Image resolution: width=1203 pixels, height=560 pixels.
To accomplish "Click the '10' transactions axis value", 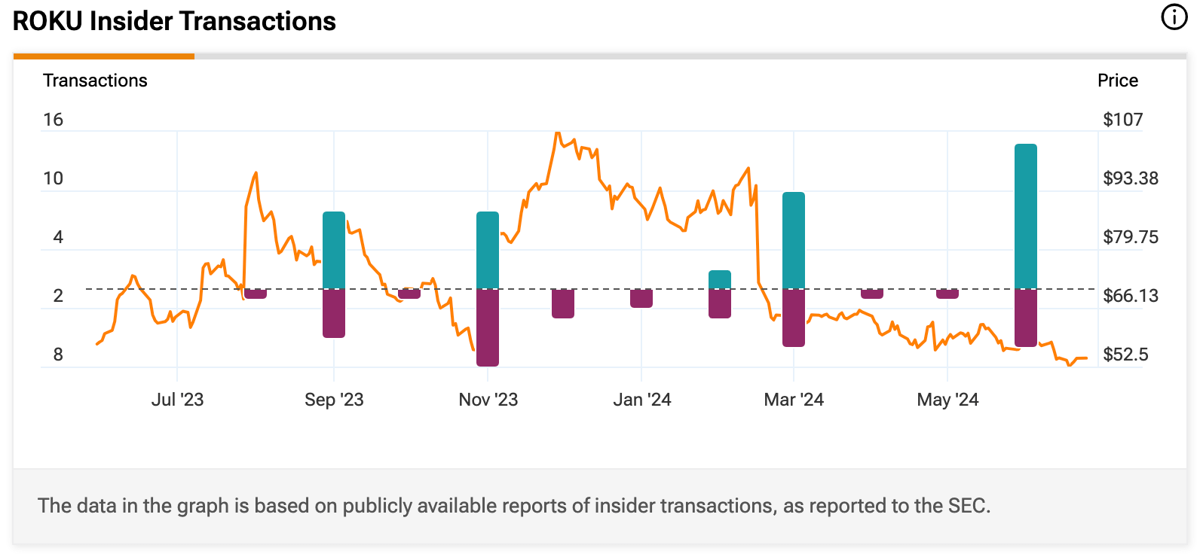I will 53,178.
